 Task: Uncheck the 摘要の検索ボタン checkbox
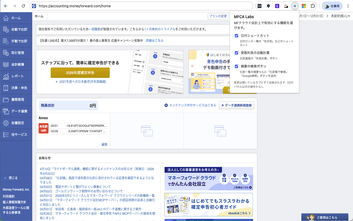(237, 66)
